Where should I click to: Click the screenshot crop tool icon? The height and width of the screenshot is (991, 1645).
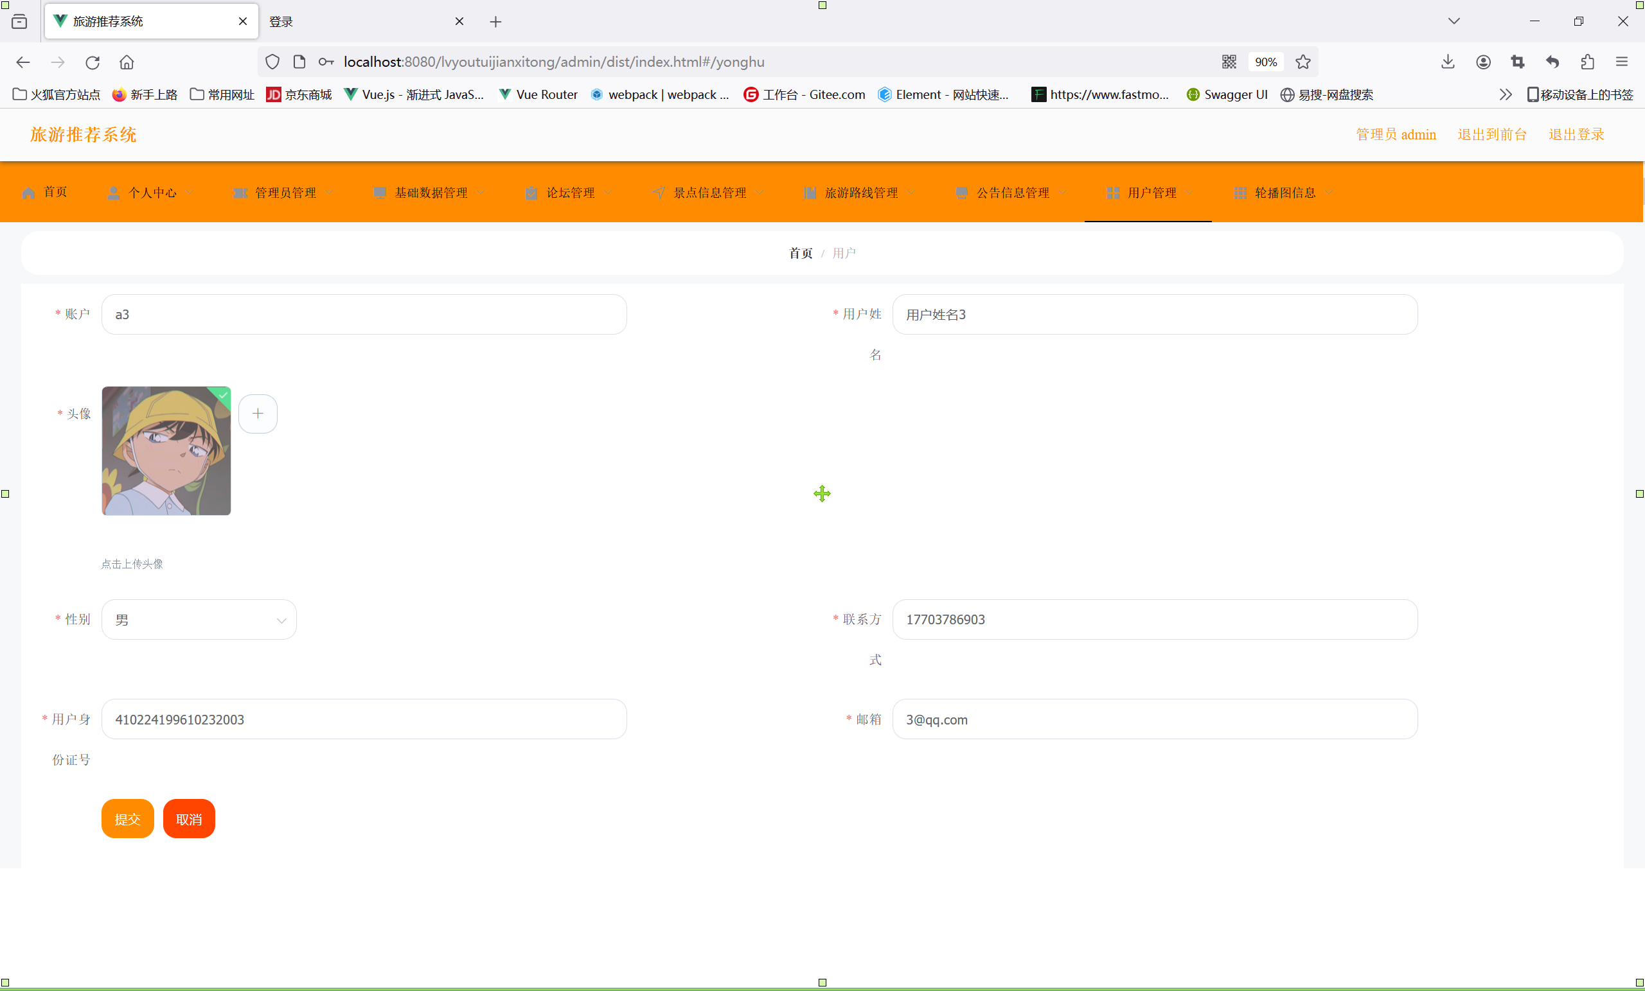[1518, 62]
